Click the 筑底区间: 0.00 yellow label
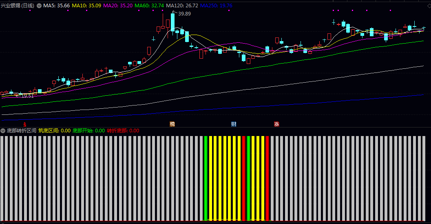The width and height of the screenshot is (431, 224). 54,131
